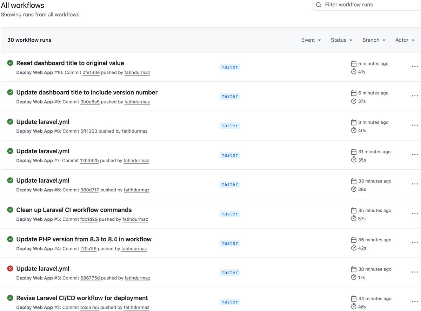Click master branch label in run #10 row
Screen dimensions: 421x311
click(230, 67)
